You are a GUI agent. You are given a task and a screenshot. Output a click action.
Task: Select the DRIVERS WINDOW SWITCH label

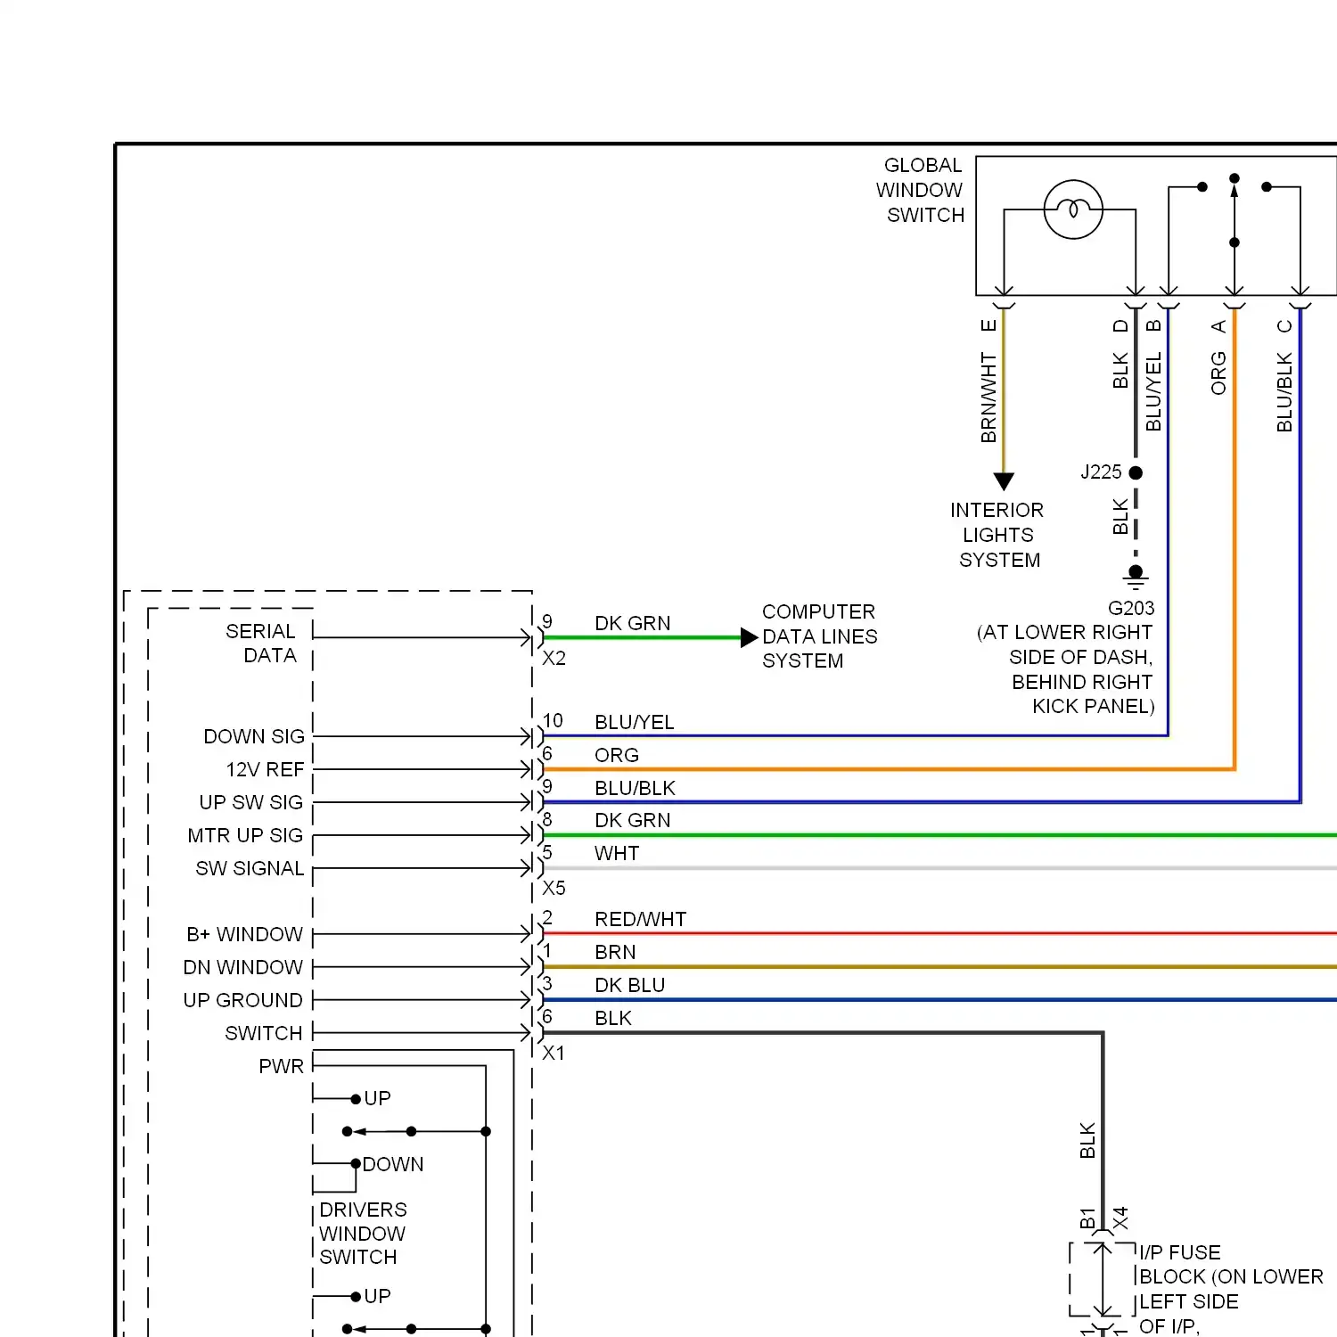coord(363,1234)
